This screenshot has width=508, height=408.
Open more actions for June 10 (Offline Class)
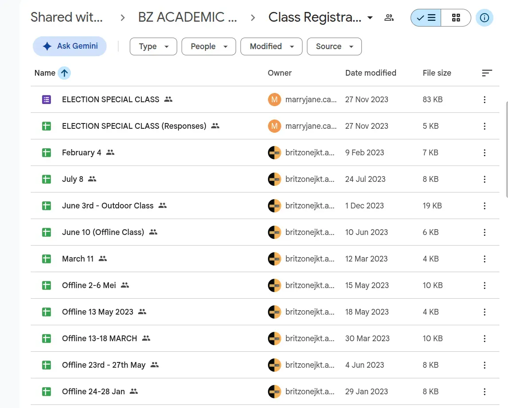tap(485, 232)
